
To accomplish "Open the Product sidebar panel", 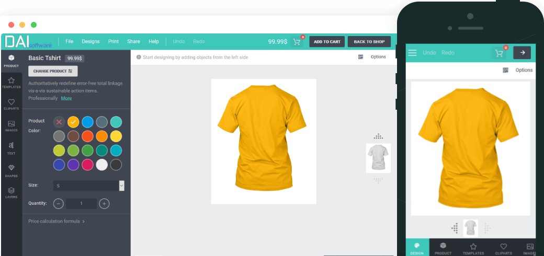I will click(12, 61).
